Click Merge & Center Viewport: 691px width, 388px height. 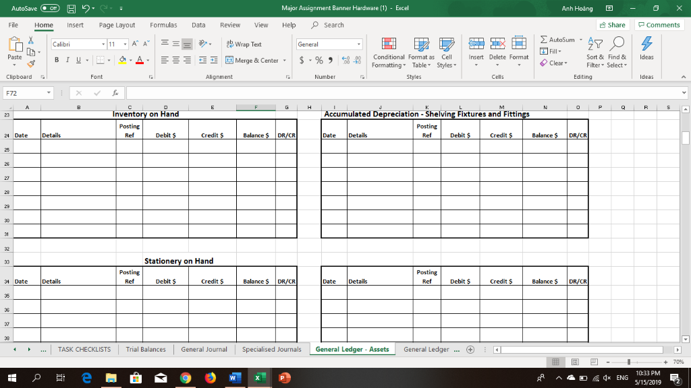pyautogui.click(x=252, y=60)
